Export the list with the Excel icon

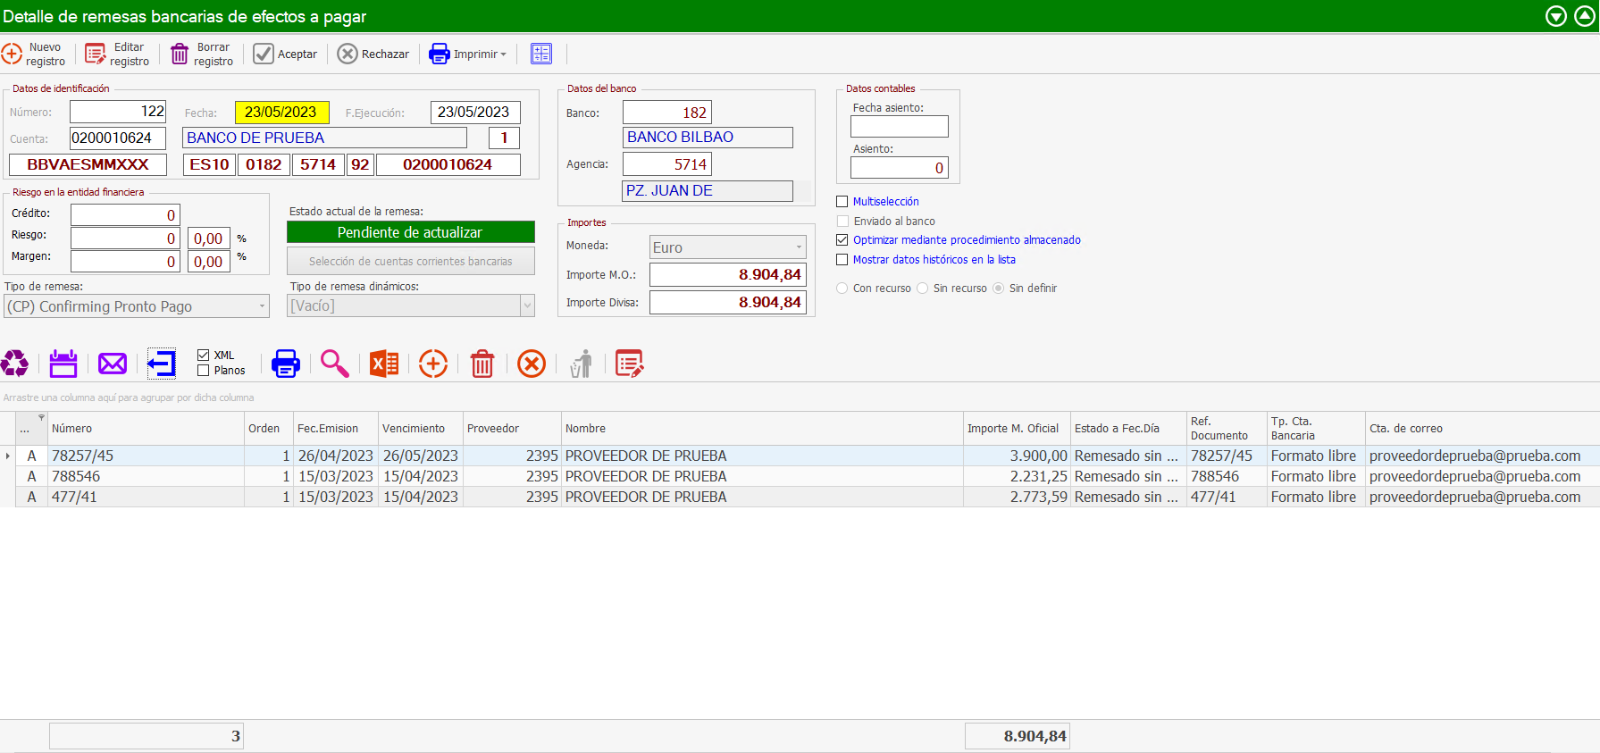[x=384, y=364]
